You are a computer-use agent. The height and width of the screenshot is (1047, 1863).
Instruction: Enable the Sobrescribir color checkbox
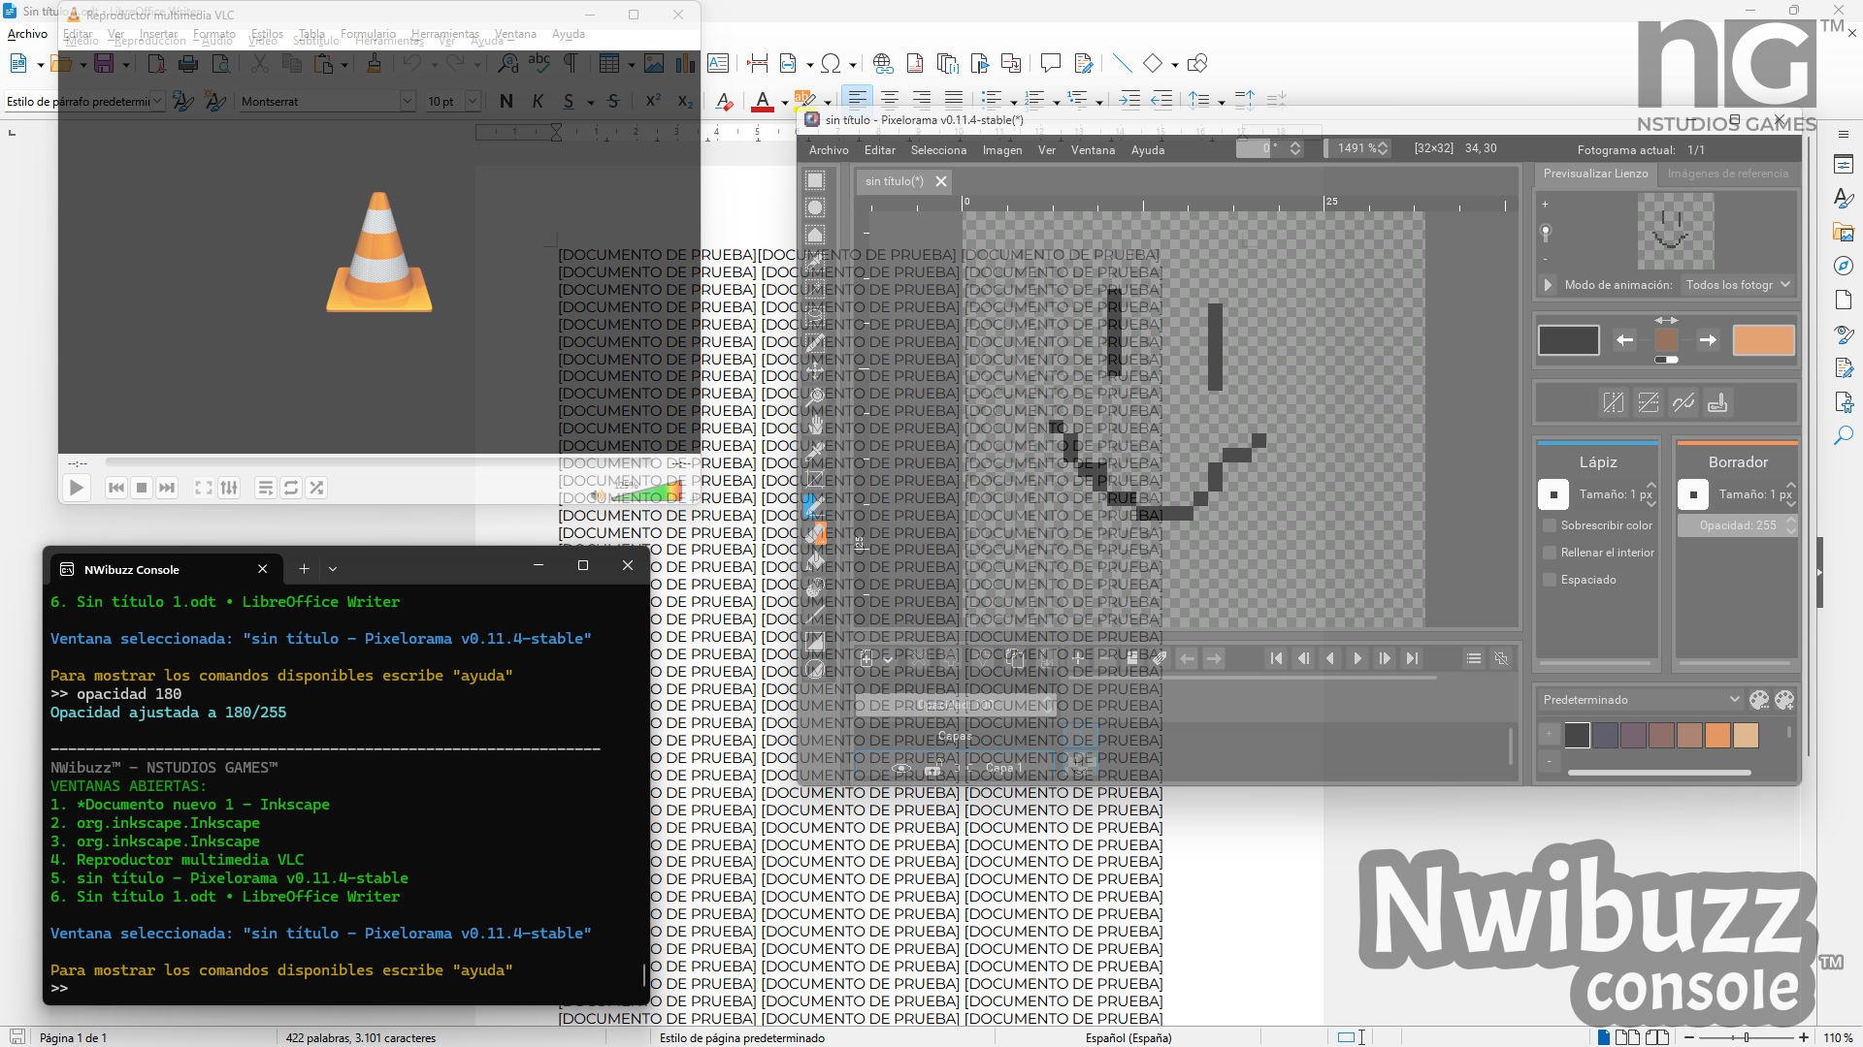point(1550,525)
